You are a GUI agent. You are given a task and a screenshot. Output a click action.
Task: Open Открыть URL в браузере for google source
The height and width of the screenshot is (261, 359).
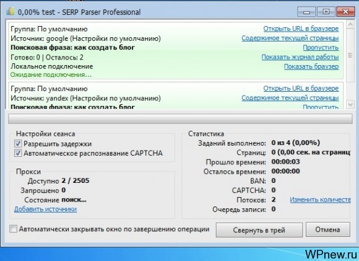point(301,29)
